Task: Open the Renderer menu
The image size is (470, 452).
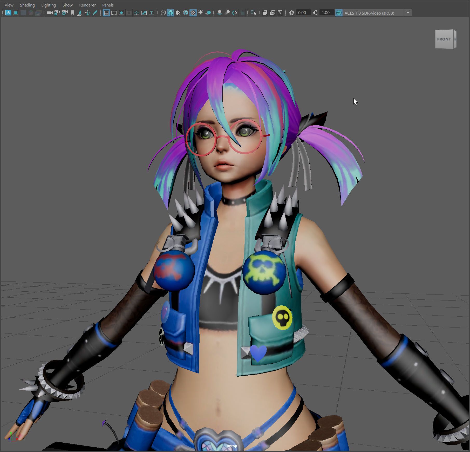Action: pos(87,5)
